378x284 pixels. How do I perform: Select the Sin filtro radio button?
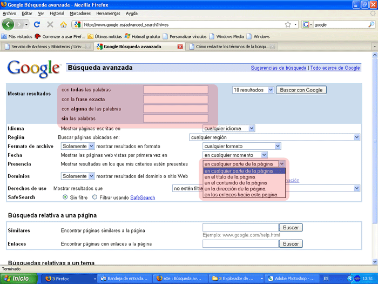65,197
